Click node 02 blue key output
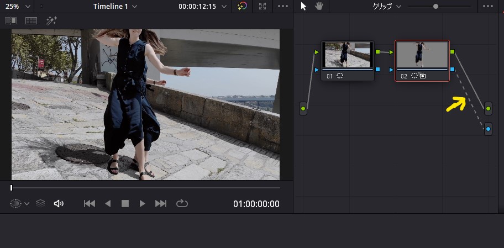Screen dimensions: 504x248 pos(452,70)
